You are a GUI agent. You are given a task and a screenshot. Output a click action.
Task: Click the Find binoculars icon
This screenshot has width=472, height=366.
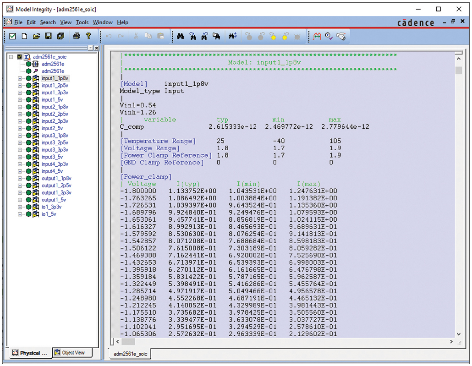(x=180, y=36)
